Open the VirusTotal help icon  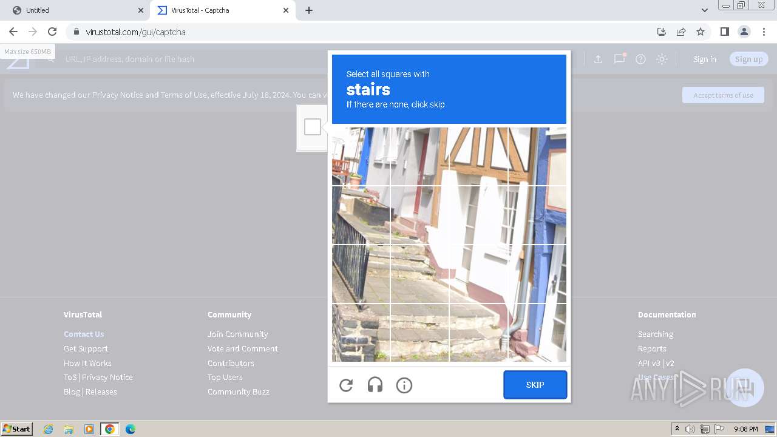[640, 59]
